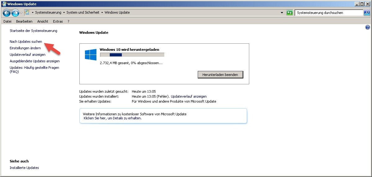The image size is (372, 177).
Task: Click the Windows 10 logo icon
Action: (91, 55)
